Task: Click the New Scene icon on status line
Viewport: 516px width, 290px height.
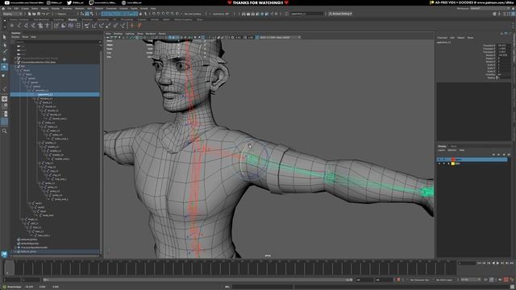Action: point(30,14)
